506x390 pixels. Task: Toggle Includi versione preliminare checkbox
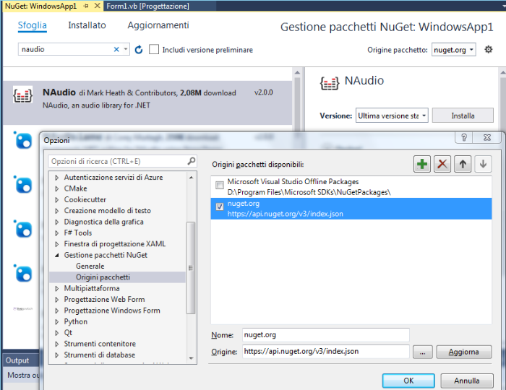154,49
